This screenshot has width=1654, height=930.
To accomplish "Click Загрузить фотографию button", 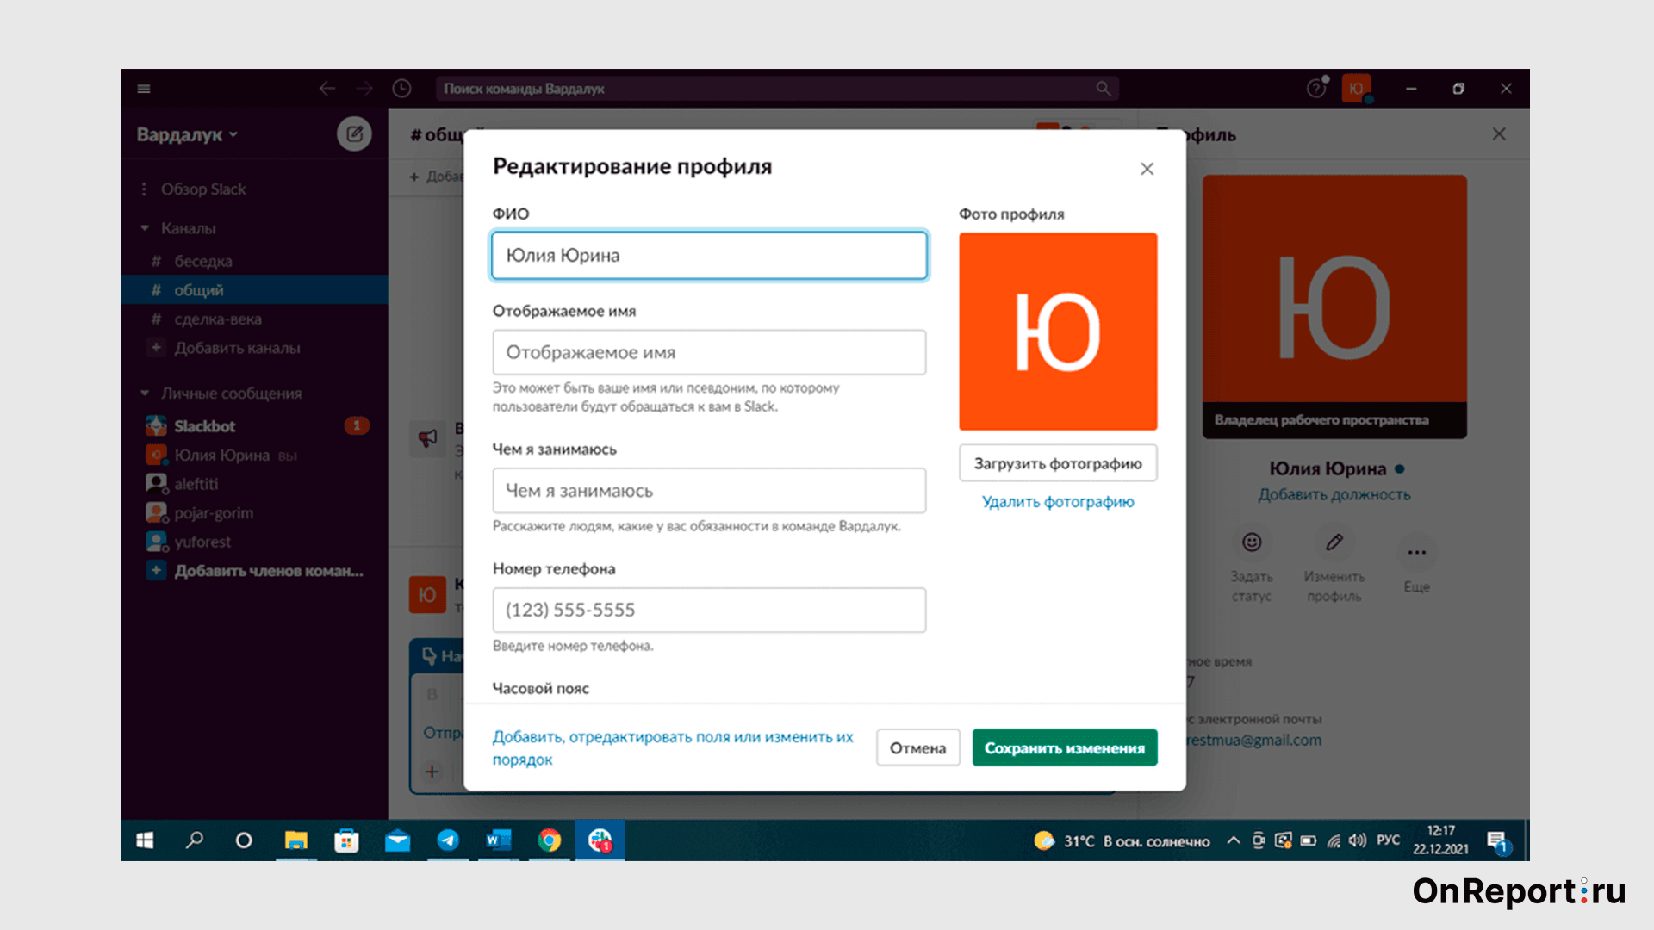I will point(1058,463).
